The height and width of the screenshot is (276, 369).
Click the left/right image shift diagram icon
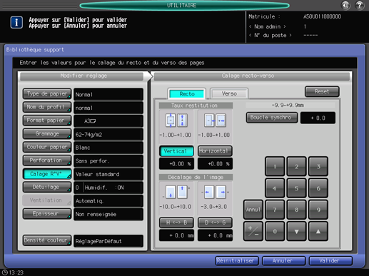coord(215,192)
